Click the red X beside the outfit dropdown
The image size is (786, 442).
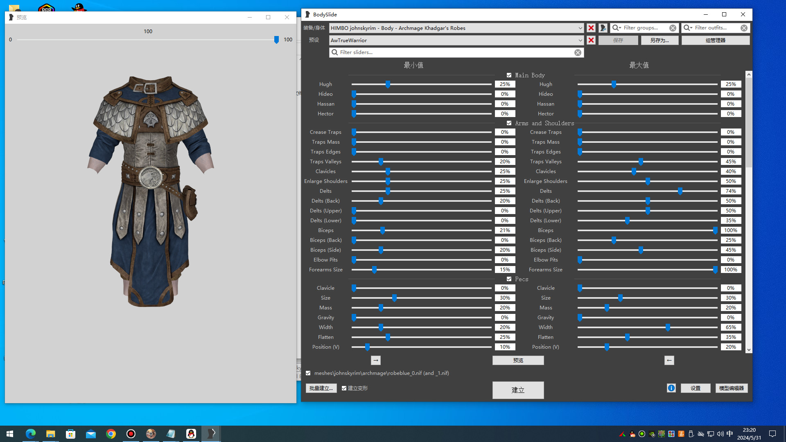click(591, 28)
